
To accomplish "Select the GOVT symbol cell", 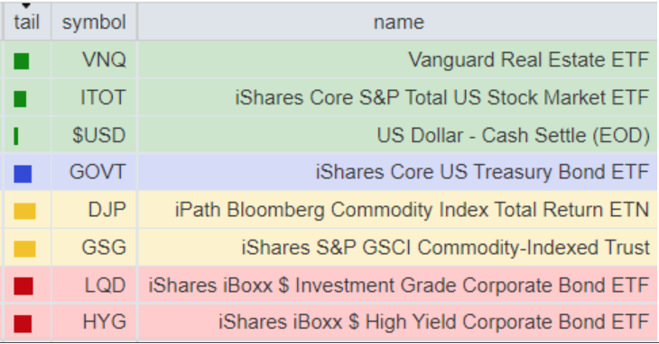I will pos(94,172).
